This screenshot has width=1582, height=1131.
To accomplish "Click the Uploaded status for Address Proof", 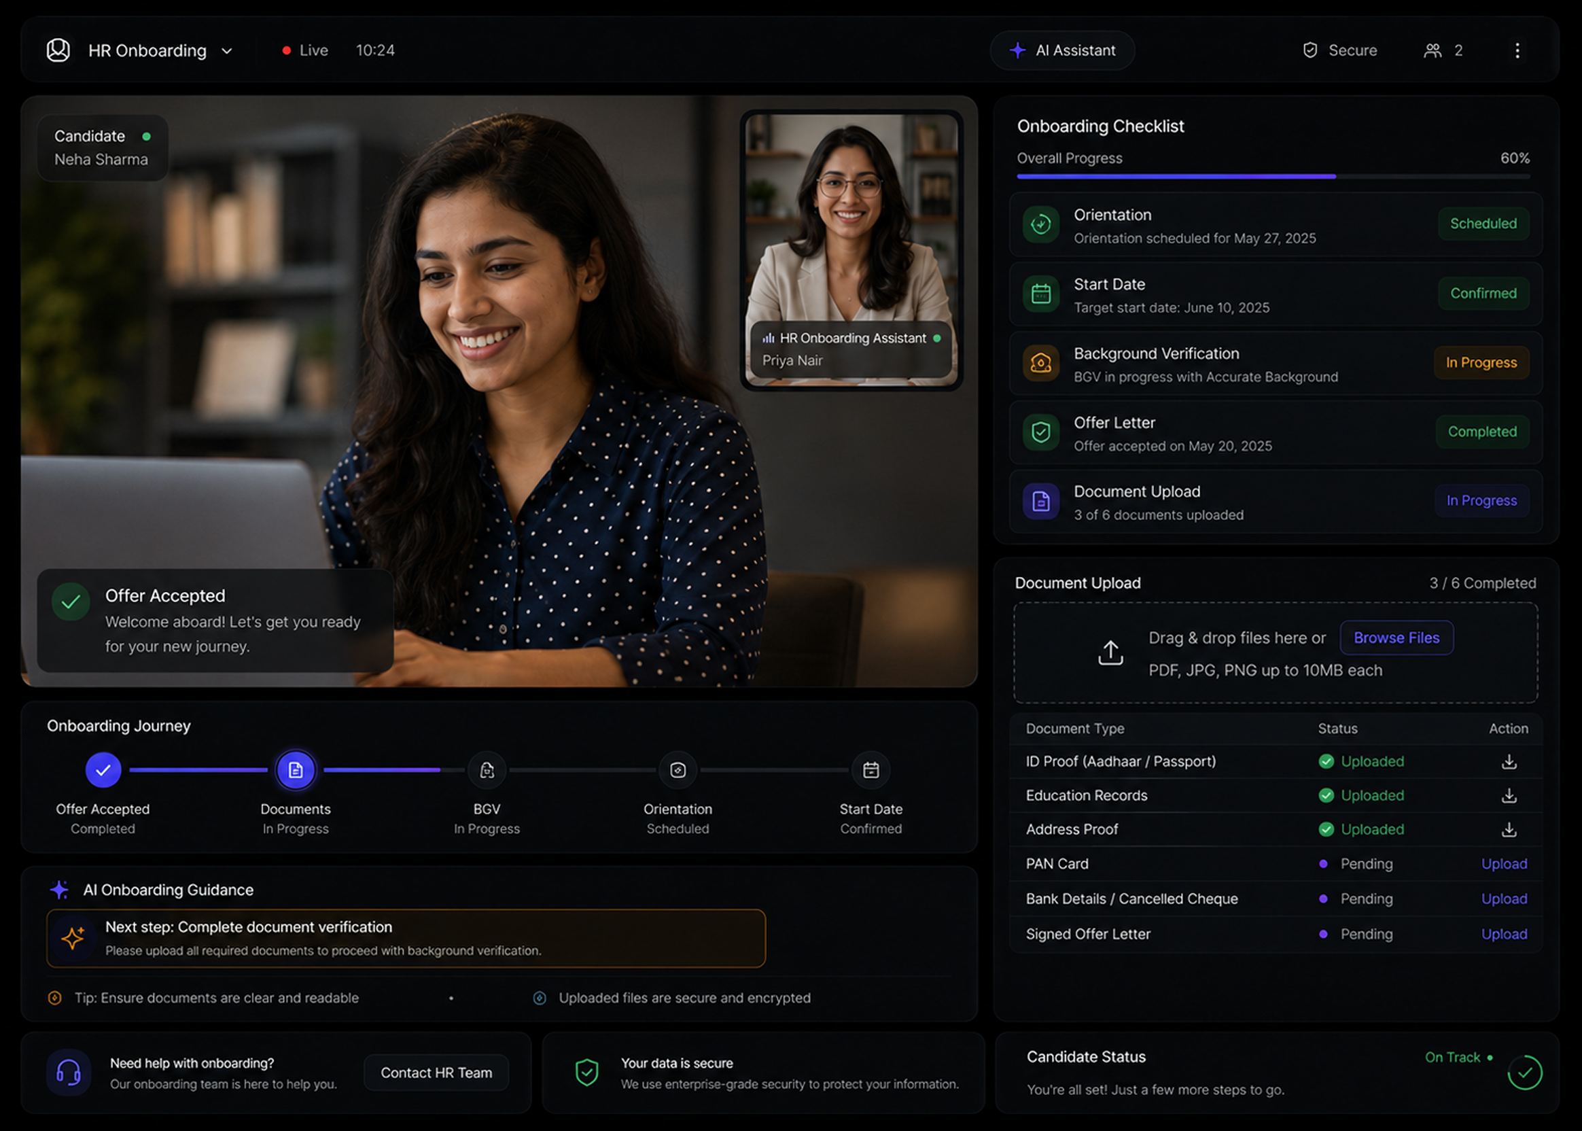I will click(1361, 829).
